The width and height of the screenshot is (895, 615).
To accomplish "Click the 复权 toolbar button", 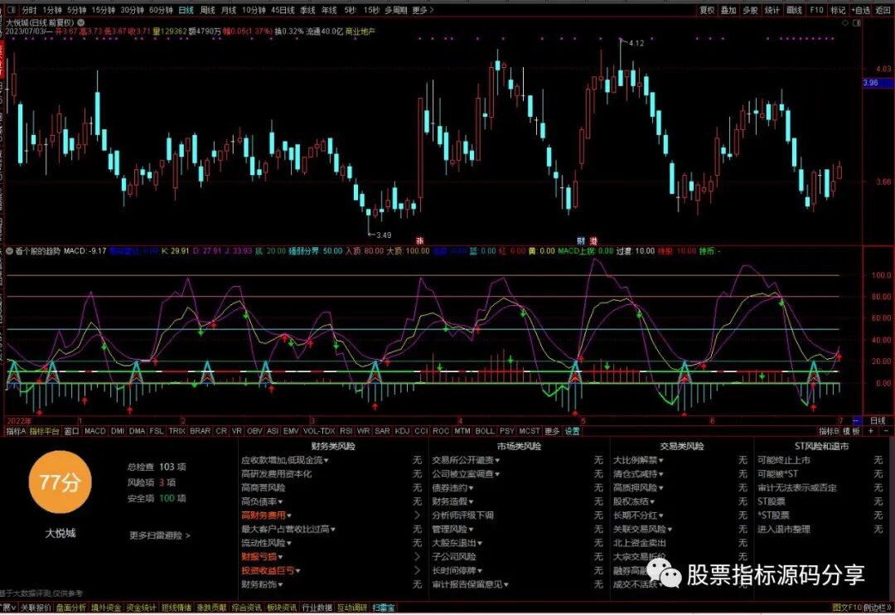I will tap(707, 10).
